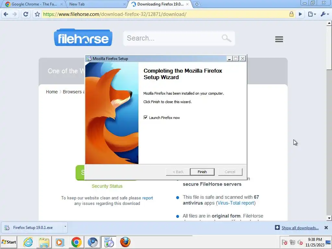
Task: Select the Firefox Setup installer taskbar icon
Action: [109, 242]
